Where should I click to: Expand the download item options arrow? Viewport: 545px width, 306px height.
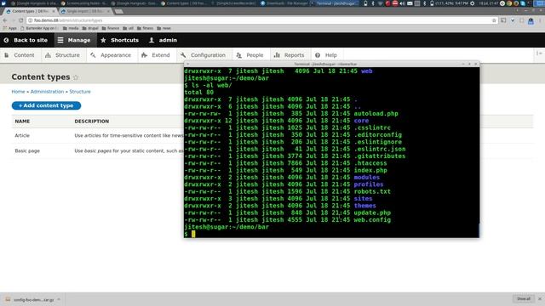click(59, 299)
